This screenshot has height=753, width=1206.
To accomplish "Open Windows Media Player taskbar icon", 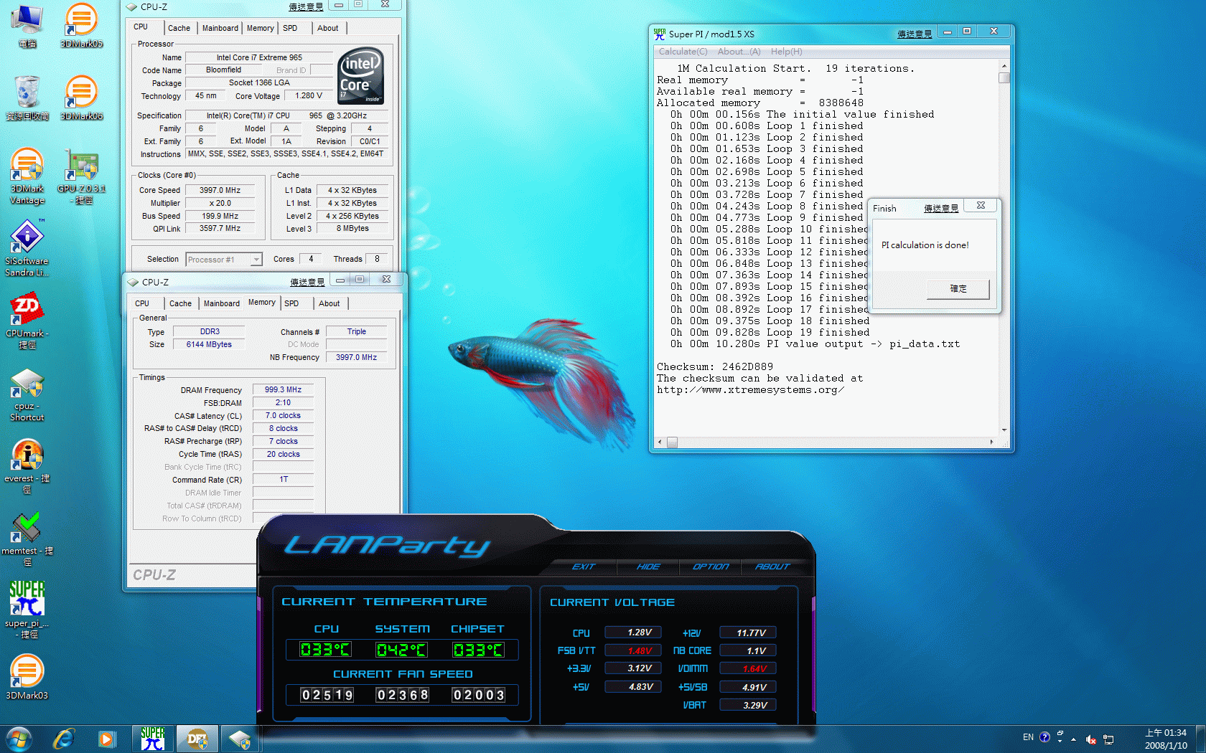I will (107, 738).
